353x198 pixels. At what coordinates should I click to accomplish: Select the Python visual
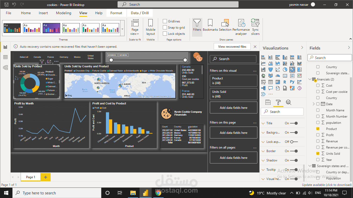coord(292,82)
